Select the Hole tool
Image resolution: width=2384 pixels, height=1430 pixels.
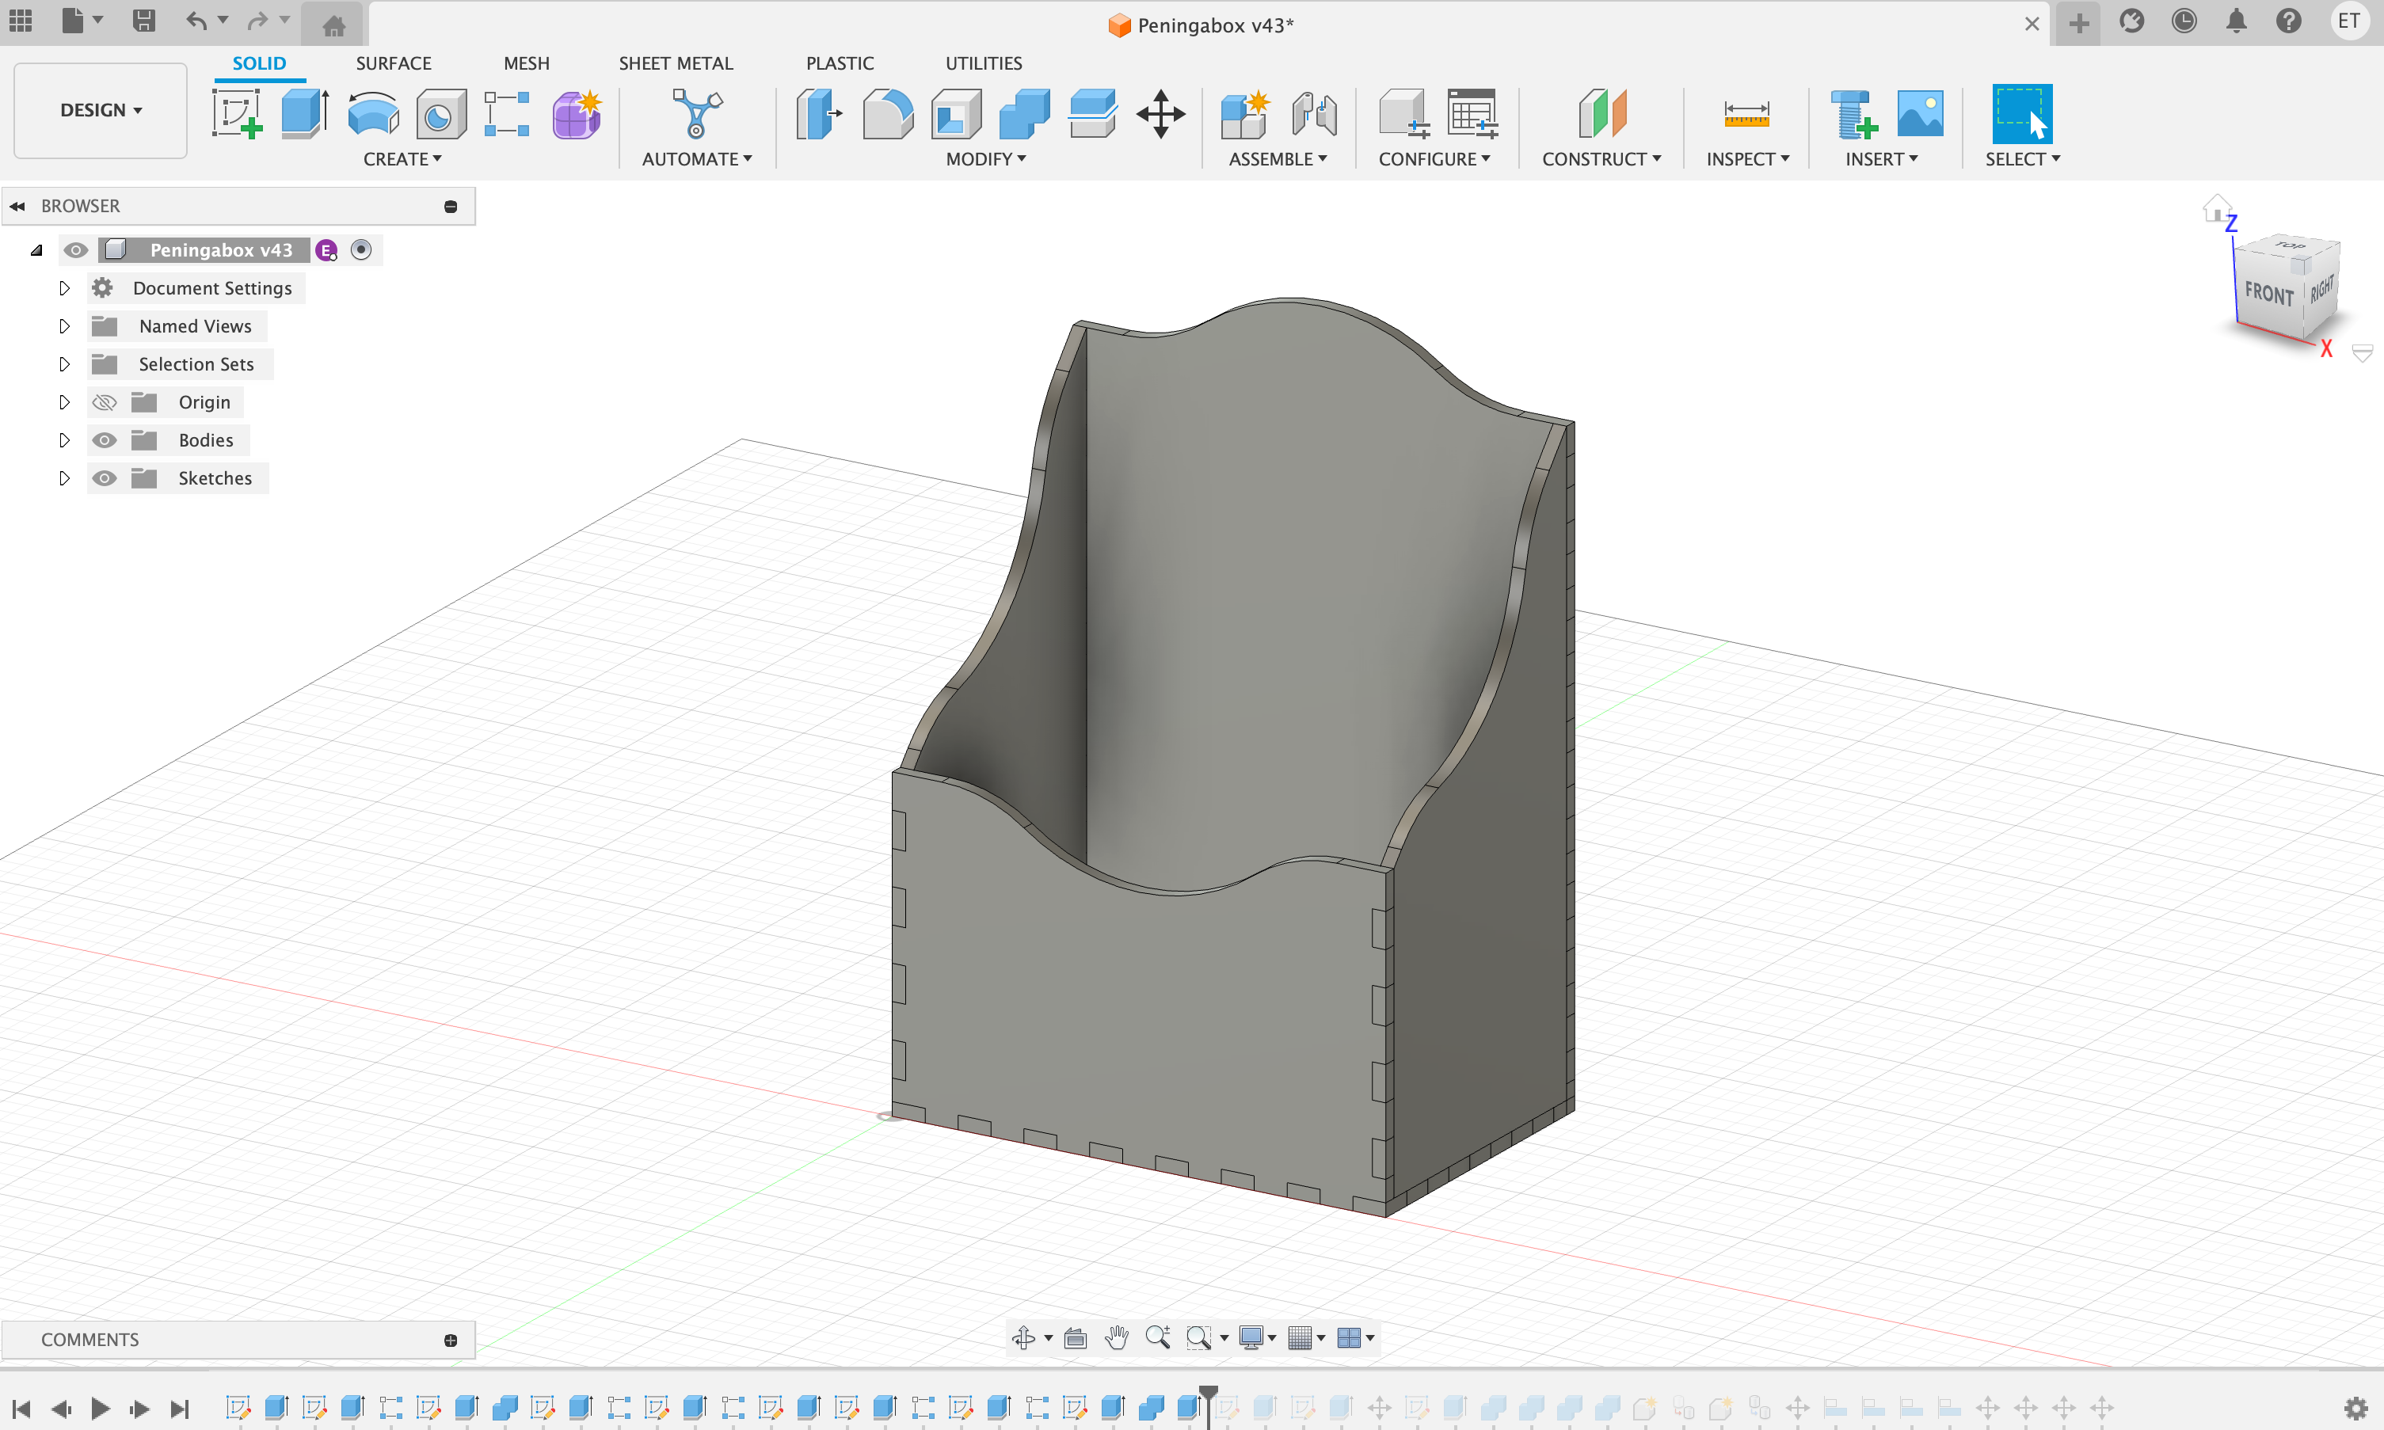[x=440, y=114]
